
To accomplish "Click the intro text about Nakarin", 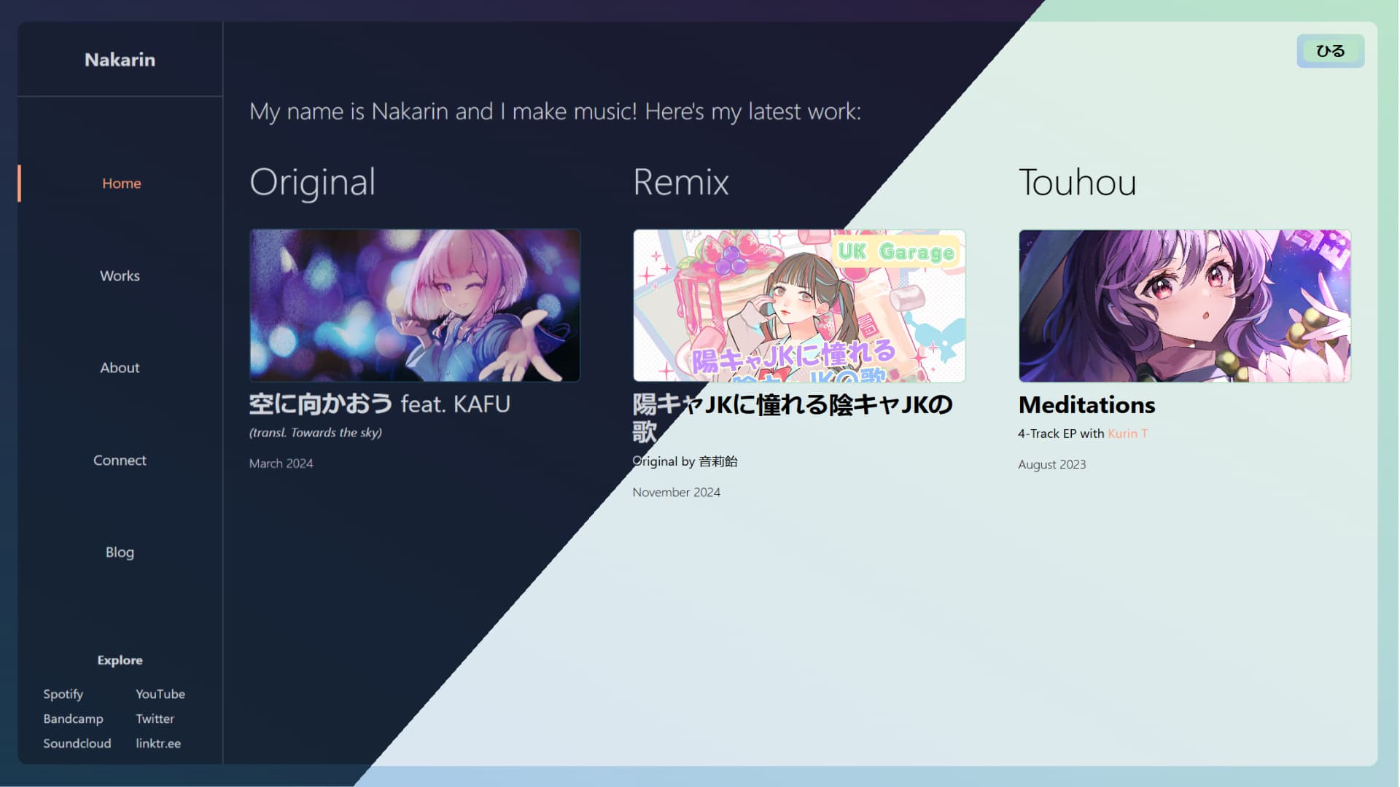I will pos(555,111).
